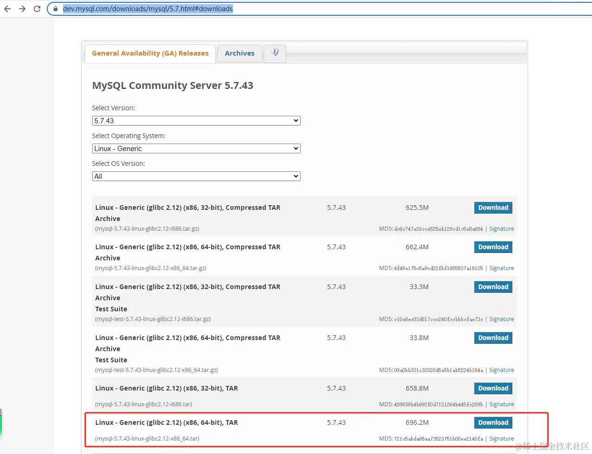Download the 32-bit Compressed TAR Archive 625.5M

(x=493, y=208)
